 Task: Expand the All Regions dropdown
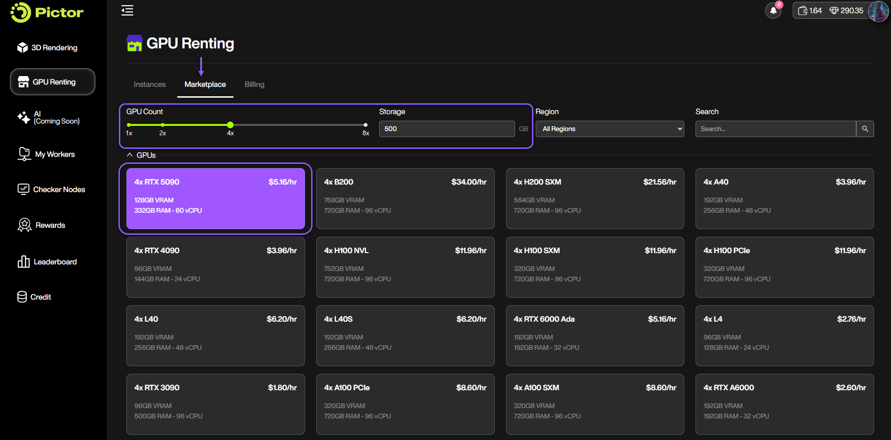[x=610, y=129]
